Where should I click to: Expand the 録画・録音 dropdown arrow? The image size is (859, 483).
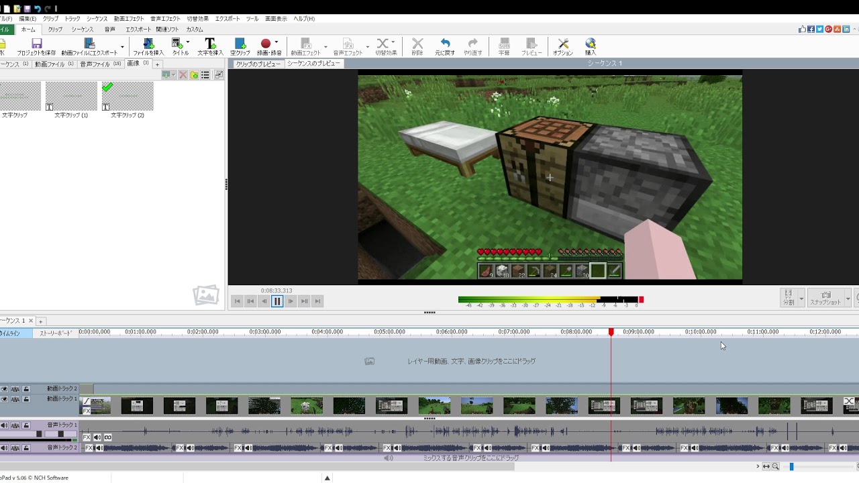[x=276, y=42]
